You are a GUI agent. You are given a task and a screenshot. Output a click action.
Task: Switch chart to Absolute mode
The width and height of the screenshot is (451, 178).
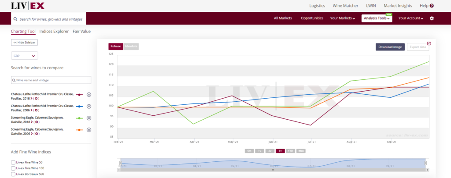pyautogui.click(x=131, y=46)
